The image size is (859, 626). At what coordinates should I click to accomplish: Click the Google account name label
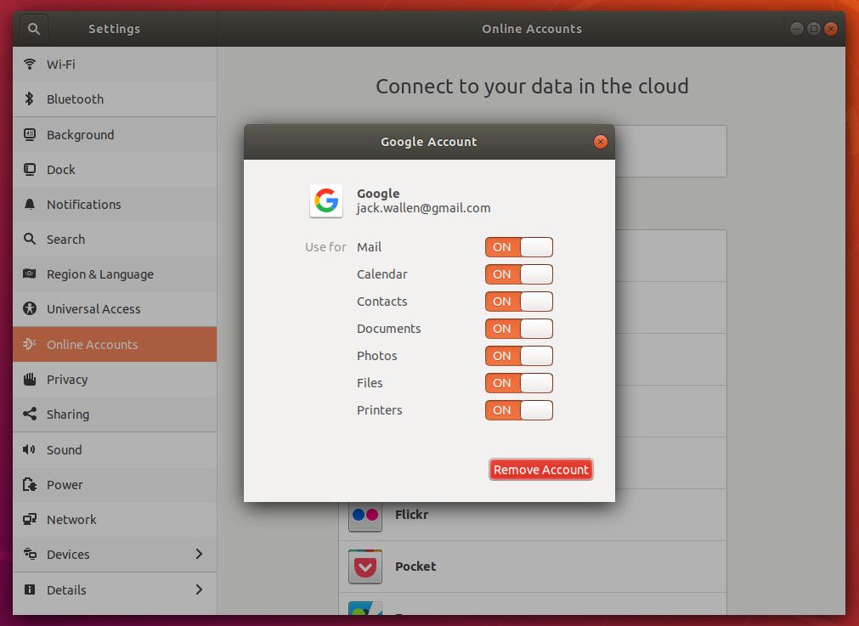(x=378, y=194)
